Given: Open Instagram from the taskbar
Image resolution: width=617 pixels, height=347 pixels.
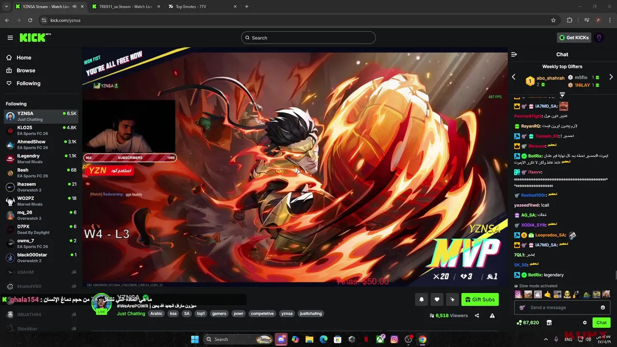Looking at the screenshot, I should click(394, 339).
